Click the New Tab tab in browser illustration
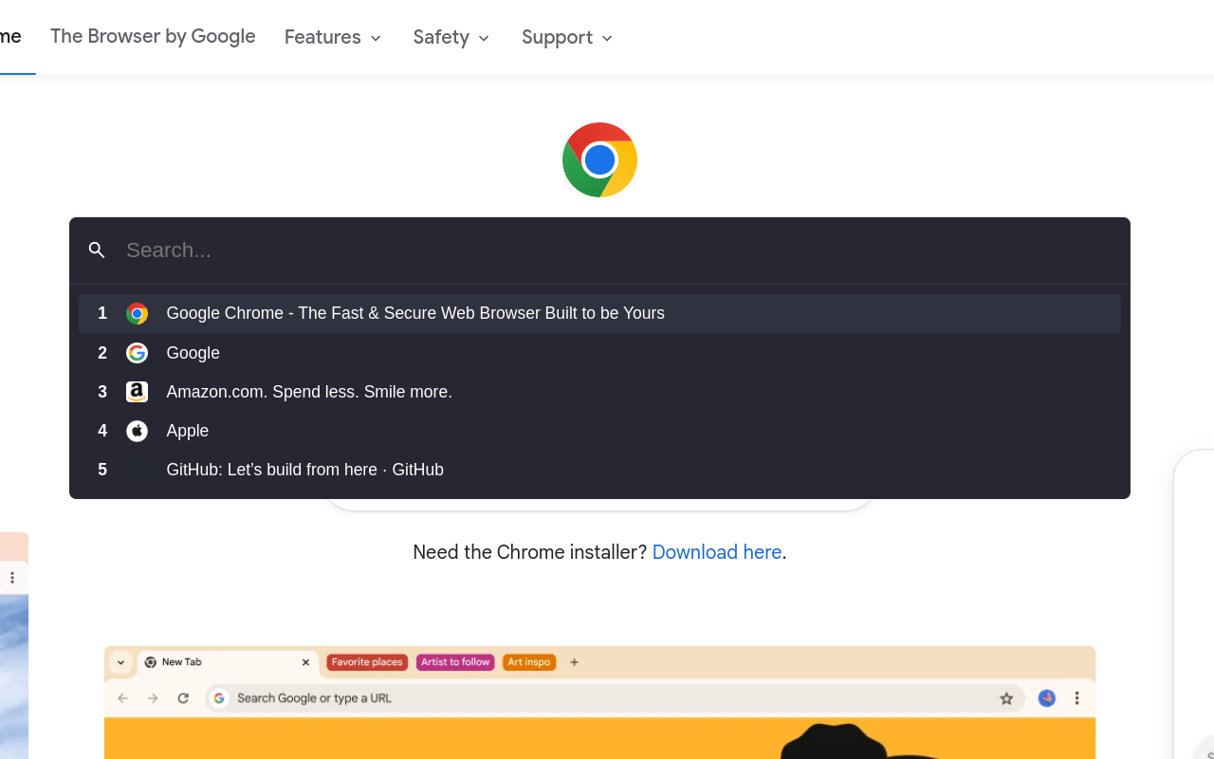Image resolution: width=1214 pixels, height=759 pixels. point(228,662)
